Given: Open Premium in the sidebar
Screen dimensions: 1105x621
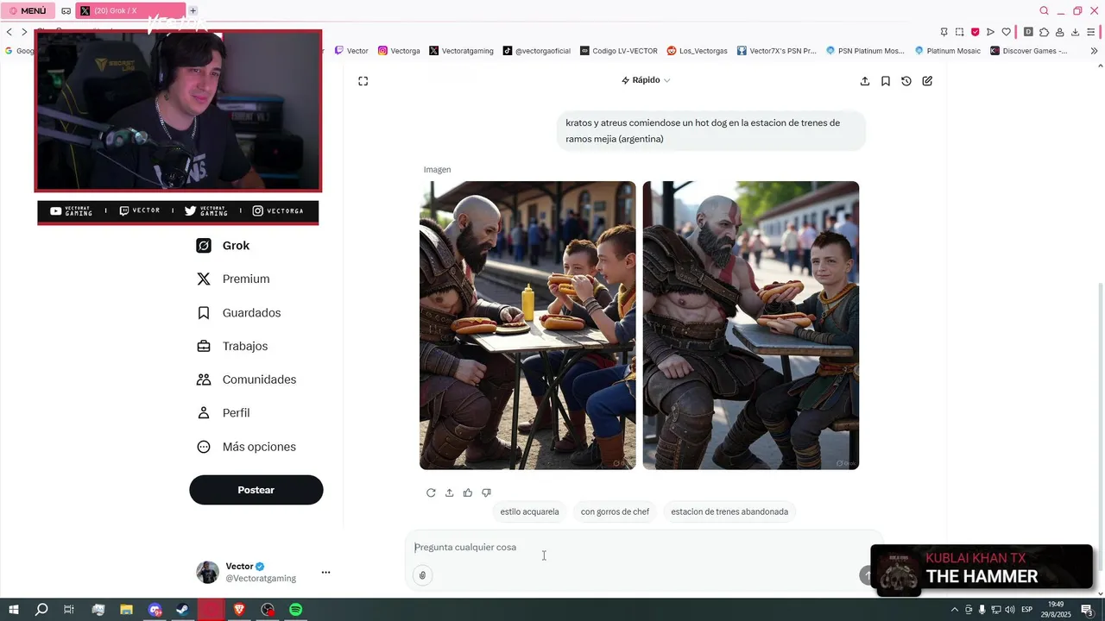Looking at the screenshot, I should pyautogui.click(x=233, y=279).
